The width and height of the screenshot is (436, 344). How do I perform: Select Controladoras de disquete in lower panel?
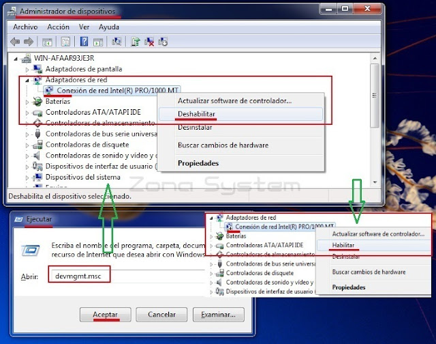[260, 273]
